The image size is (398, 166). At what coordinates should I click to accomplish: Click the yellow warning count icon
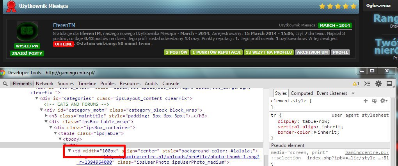[x=356, y=84]
